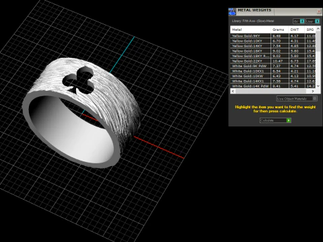Click scroll up arrow of metal list

click(x=318, y=29)
